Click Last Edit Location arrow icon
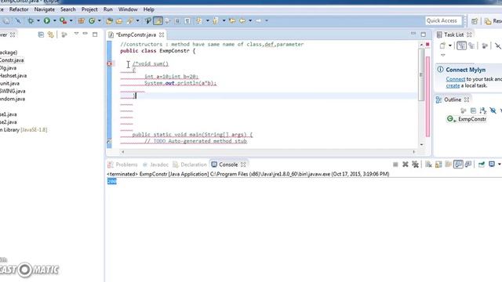502x282 pixels. click(232, 21)
